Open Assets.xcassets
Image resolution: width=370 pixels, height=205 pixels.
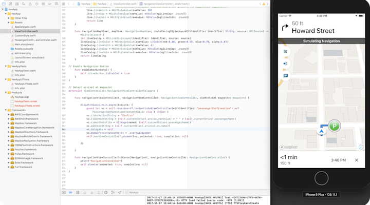(x=24, y=49)
